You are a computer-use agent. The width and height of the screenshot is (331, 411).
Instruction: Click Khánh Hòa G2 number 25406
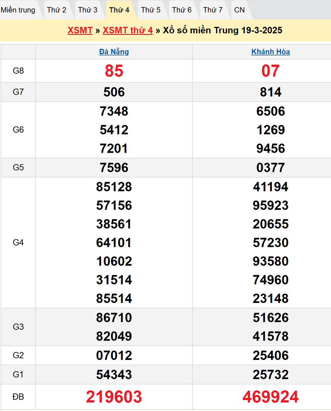[271, 355]
